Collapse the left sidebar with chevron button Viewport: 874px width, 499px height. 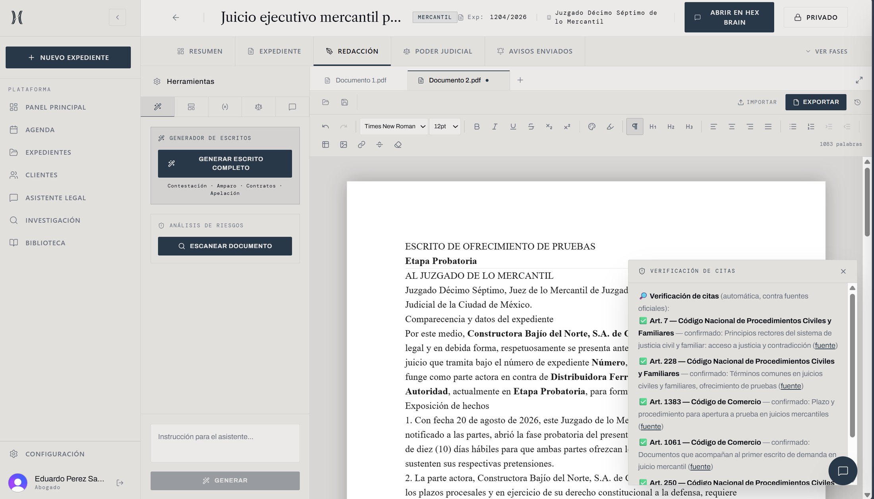[117, 17]
